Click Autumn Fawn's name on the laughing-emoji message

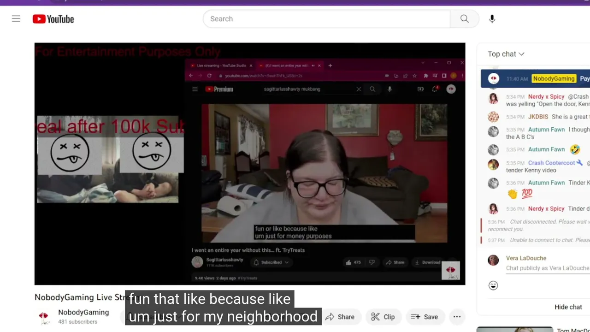pos(546,149)
